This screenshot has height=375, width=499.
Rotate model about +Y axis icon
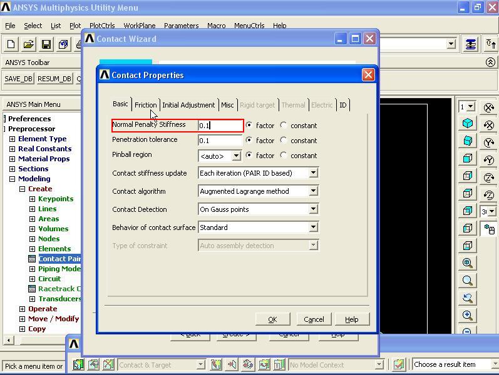[489, 142]
